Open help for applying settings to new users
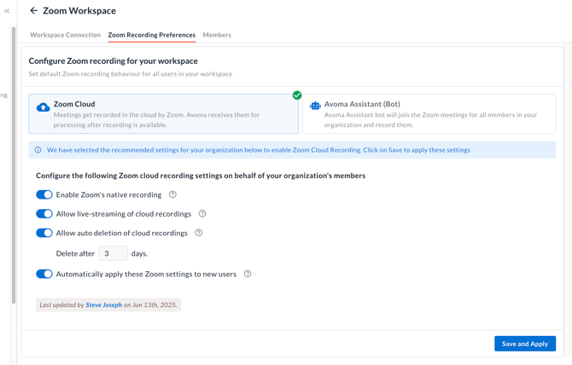The image size is (572, 365). (x=248, y=274)
